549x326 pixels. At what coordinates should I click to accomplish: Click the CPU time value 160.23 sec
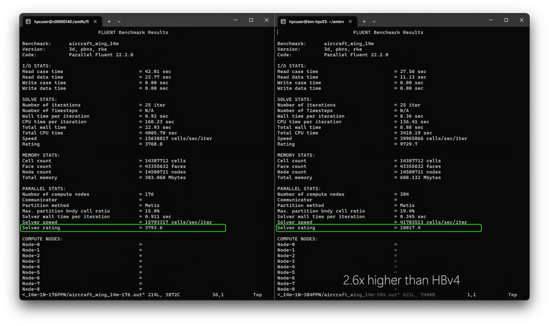(x=159, y=122)
